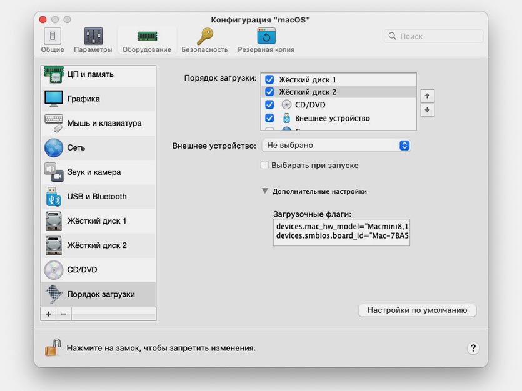This screenshot has width=522, height=391.
Task: Click the USB и Bluetooth icon
Action: (54, 197)
